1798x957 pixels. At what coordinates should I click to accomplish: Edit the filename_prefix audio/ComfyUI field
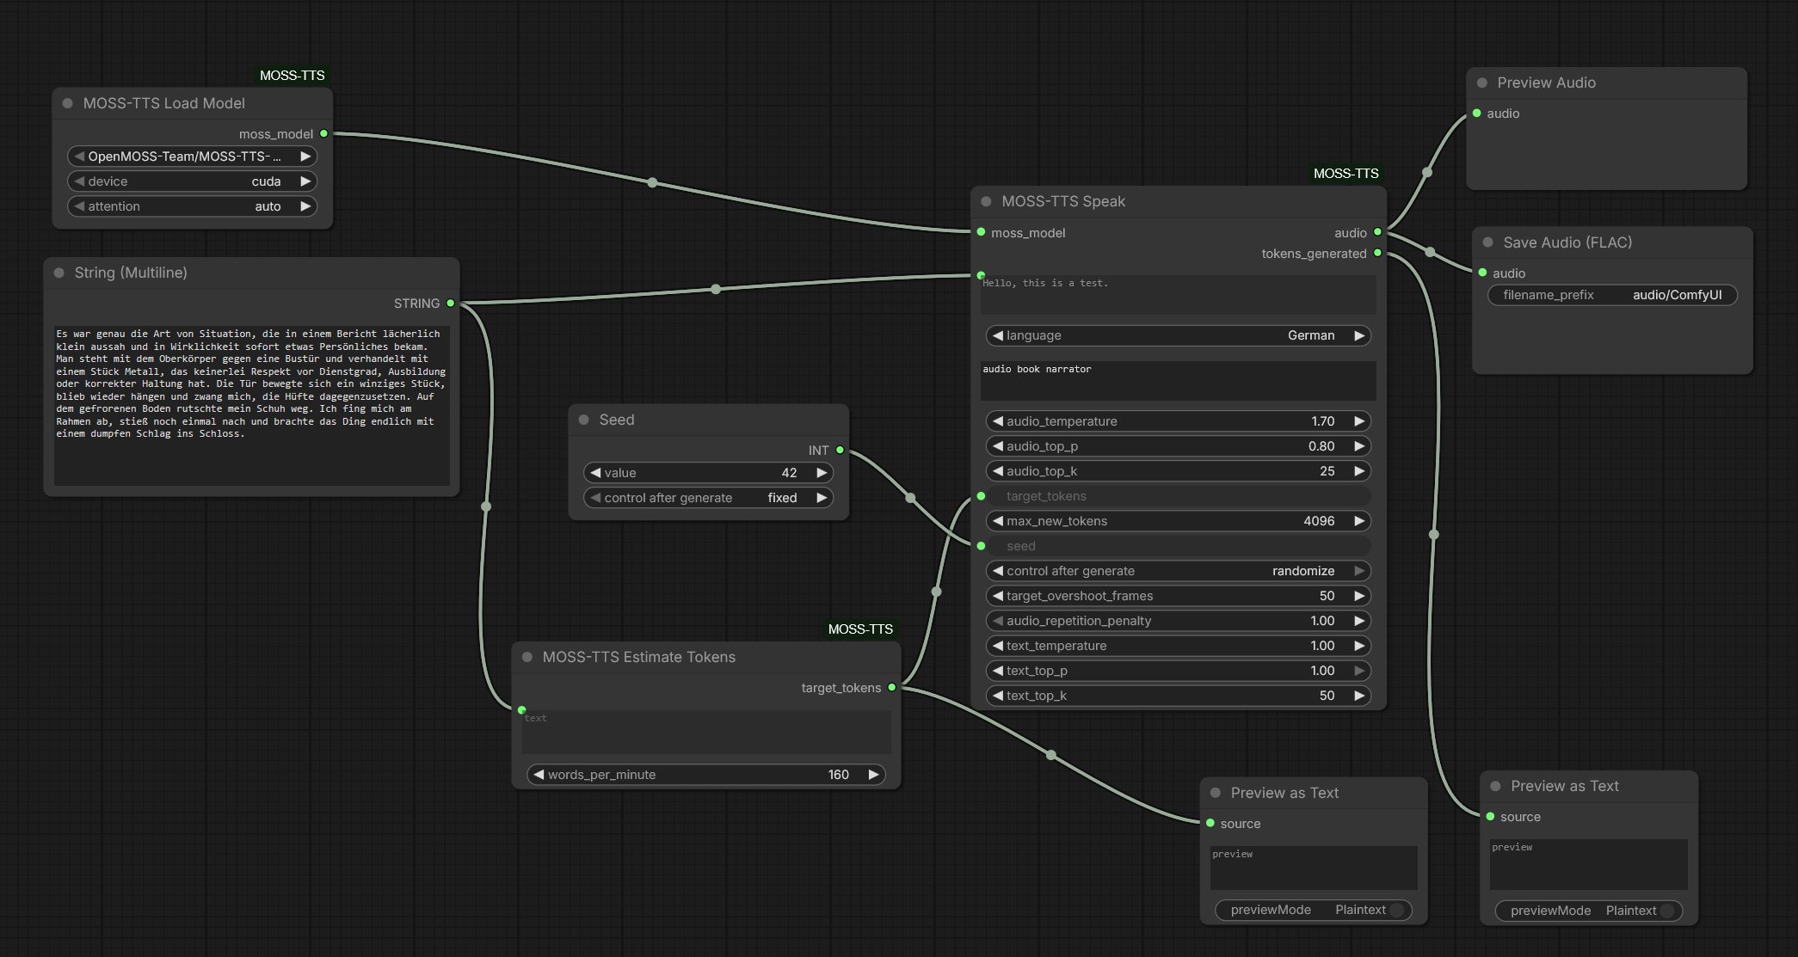click(1613, 295)
